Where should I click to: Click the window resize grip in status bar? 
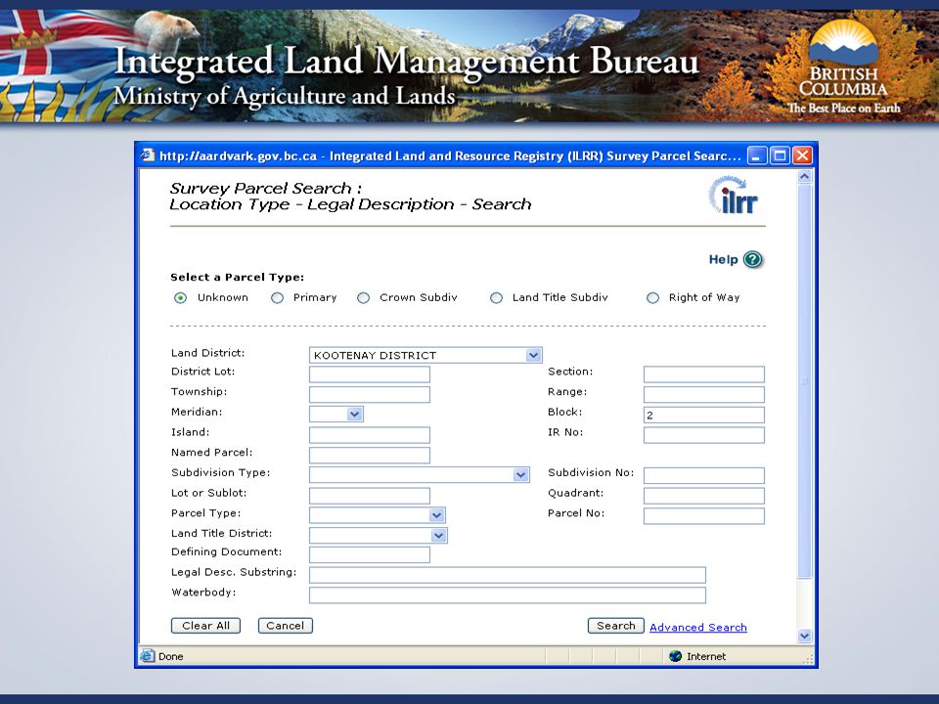coord(807,658)
